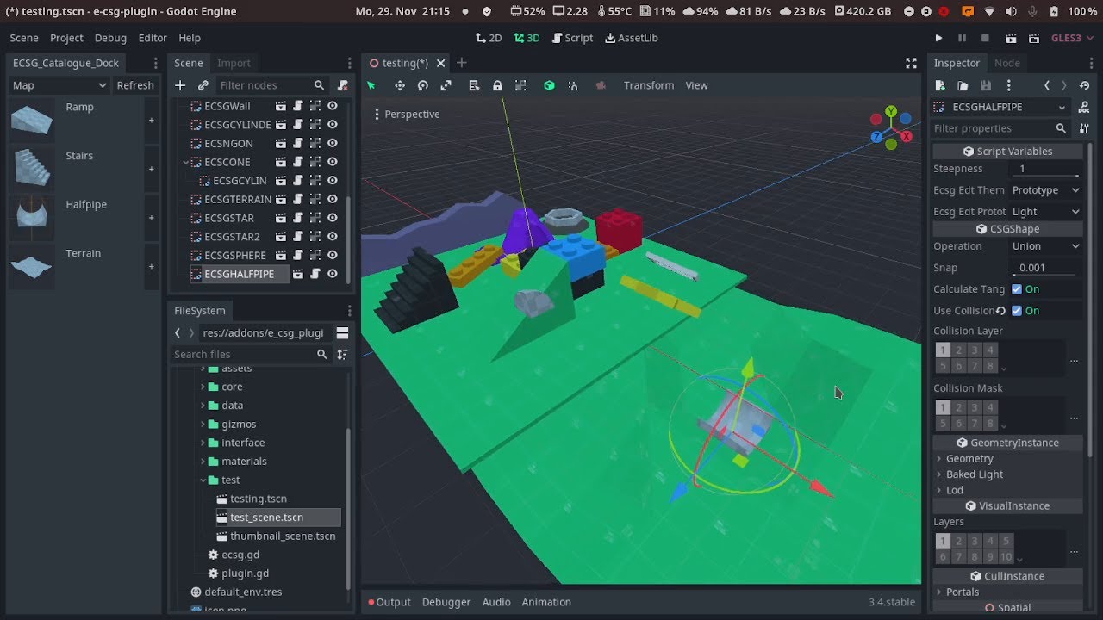Open the Debug menu
Image resolution: width=1103 pixels, height=620 pixels.
[x=110, y=38]
